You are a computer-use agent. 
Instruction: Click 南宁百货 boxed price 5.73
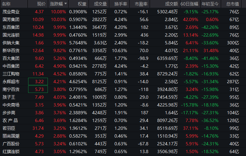point(38,89)
